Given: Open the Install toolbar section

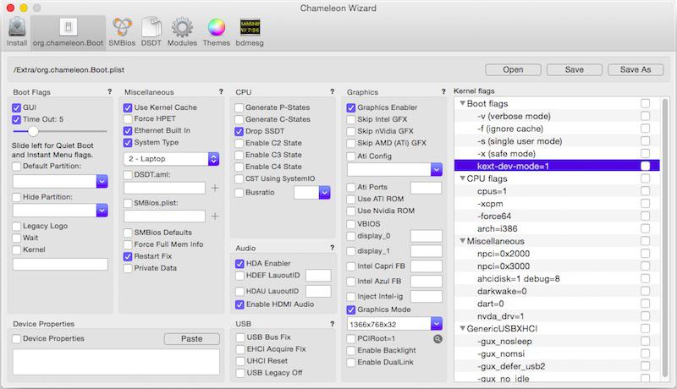Looking at the screenshot, I should (17, 32).
